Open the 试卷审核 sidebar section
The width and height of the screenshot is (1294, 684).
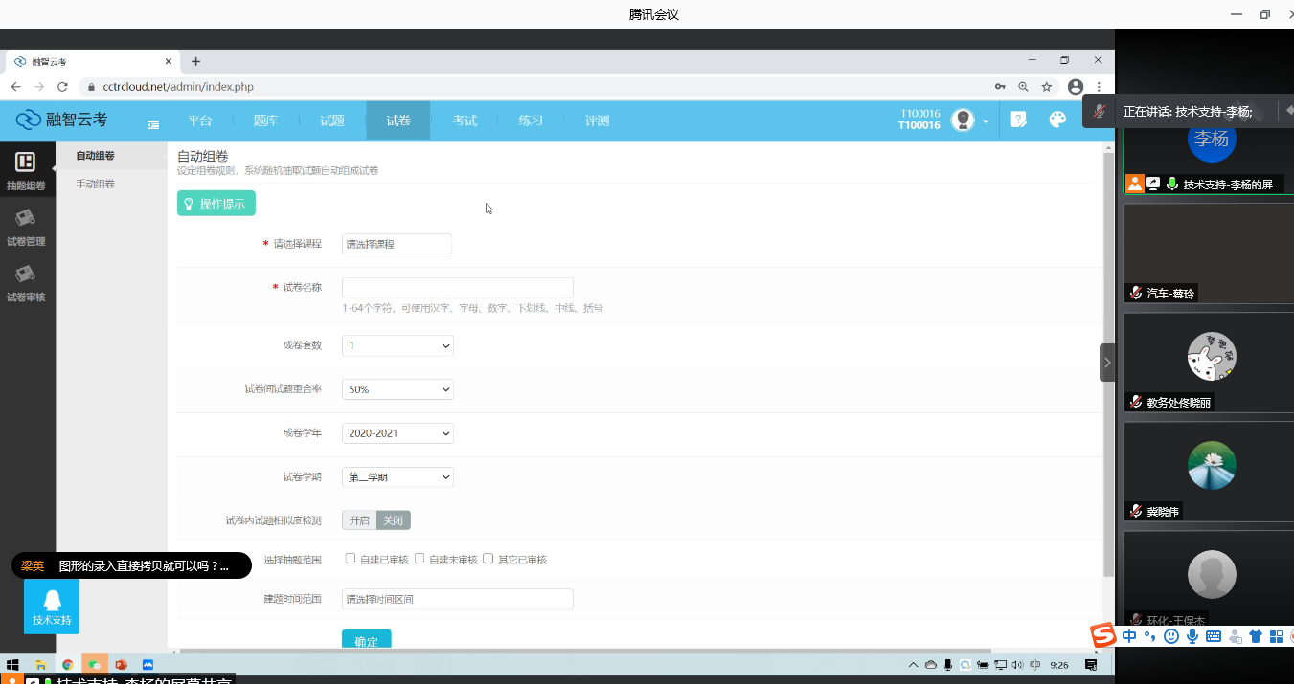(26, 283)
